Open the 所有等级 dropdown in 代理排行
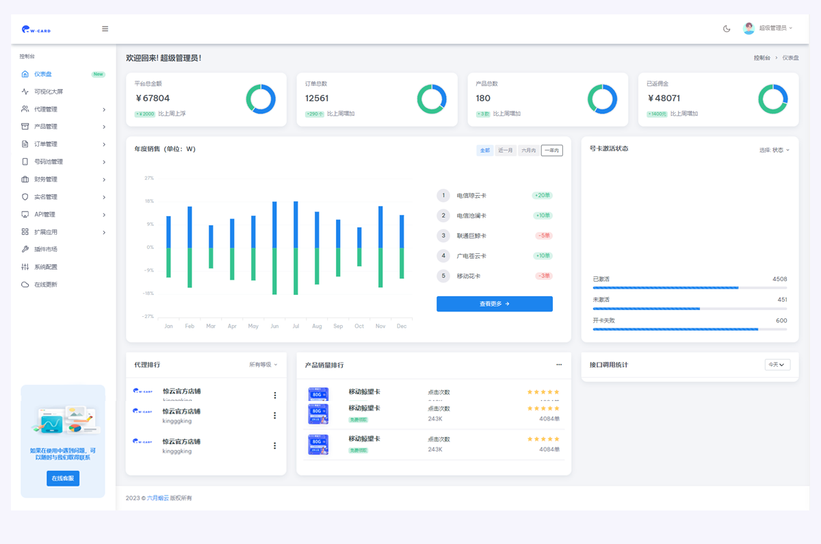Image resolution: width=821 pixels, height=544 pixels. (x=263, y=365)
